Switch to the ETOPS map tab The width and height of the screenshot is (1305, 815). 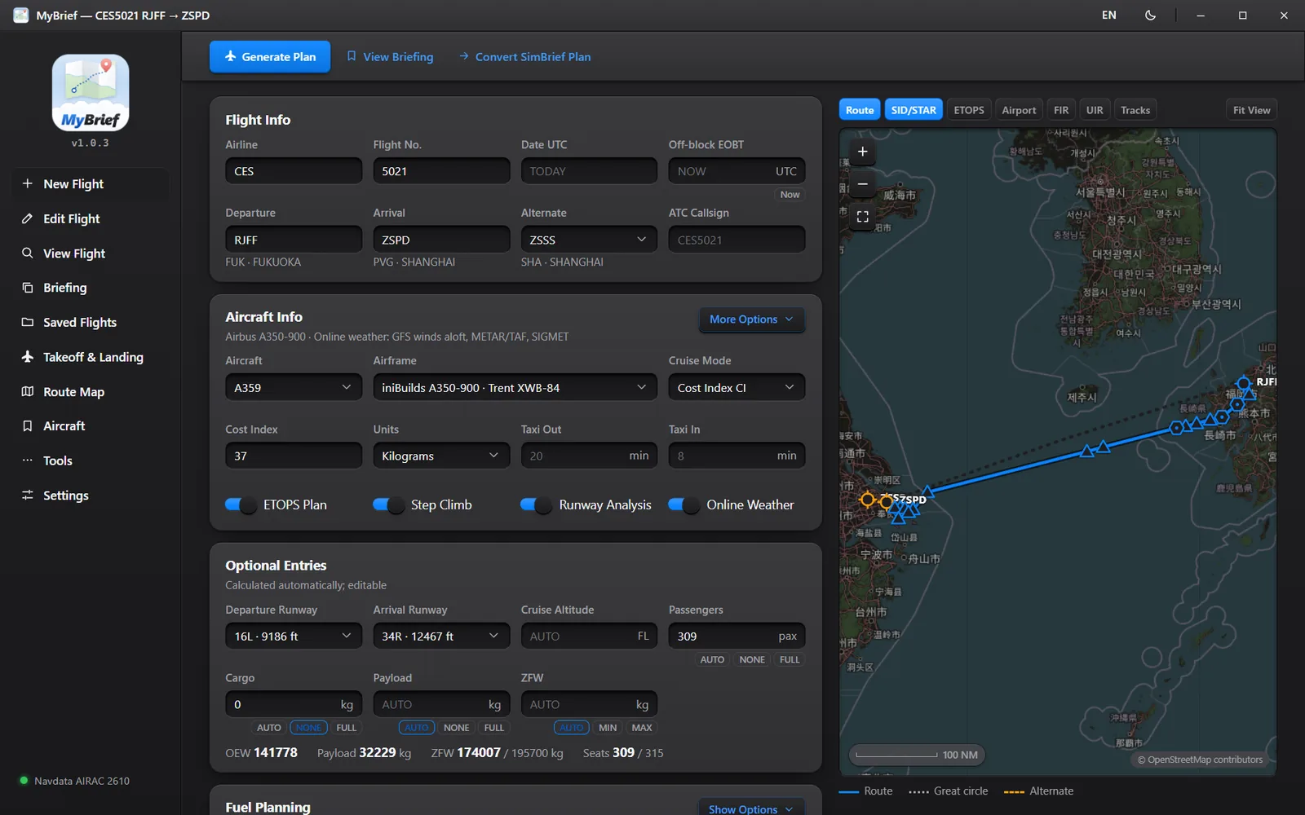[x=969, y=110]
